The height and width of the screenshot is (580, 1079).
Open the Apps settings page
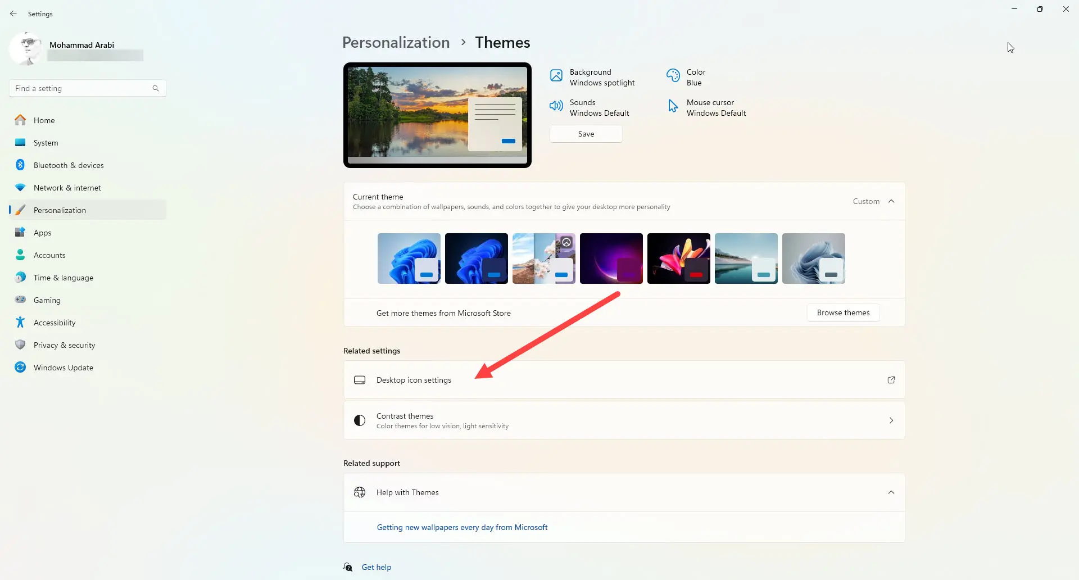pos(88,233)
